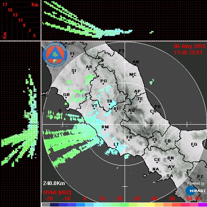Click the CB city label
Viewport: 207px width, 207px height.
click(x=168, y=141)
